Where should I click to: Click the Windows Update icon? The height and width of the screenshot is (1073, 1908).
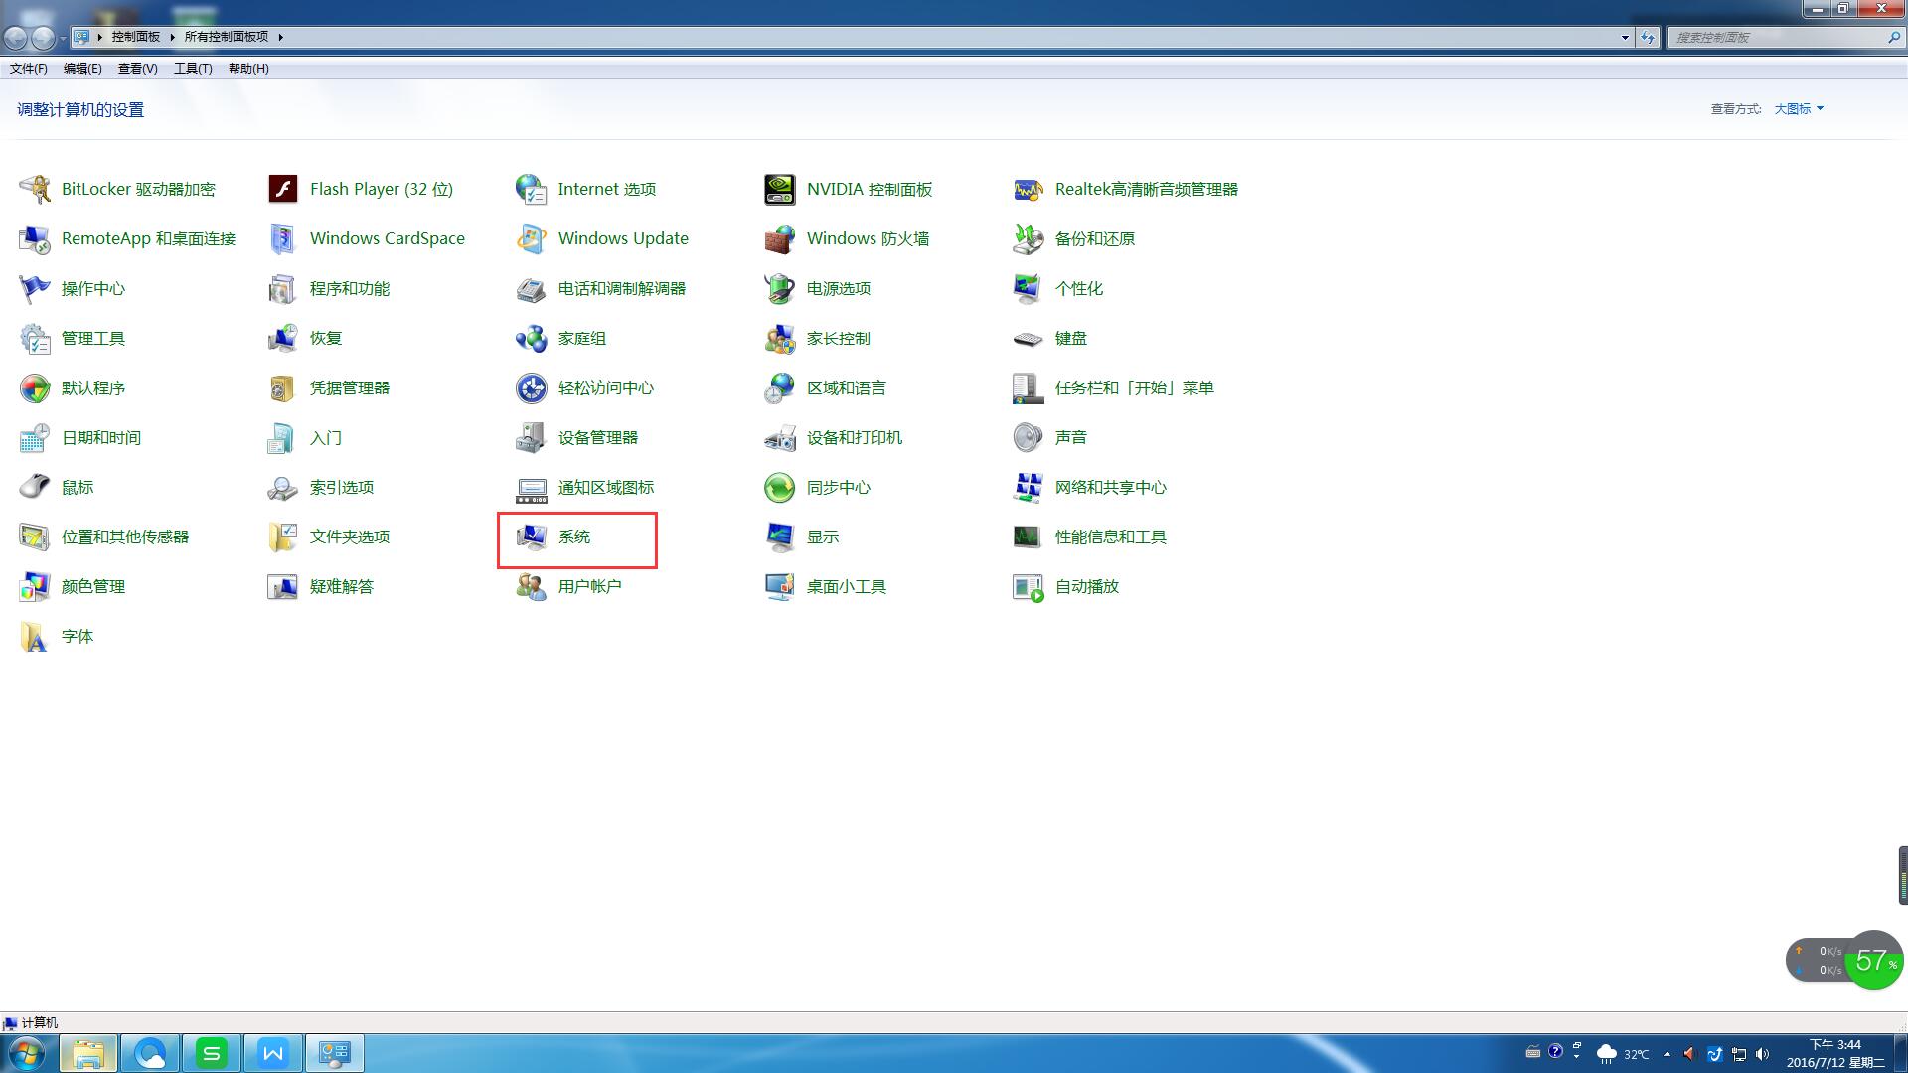click(x=532, y=238)
